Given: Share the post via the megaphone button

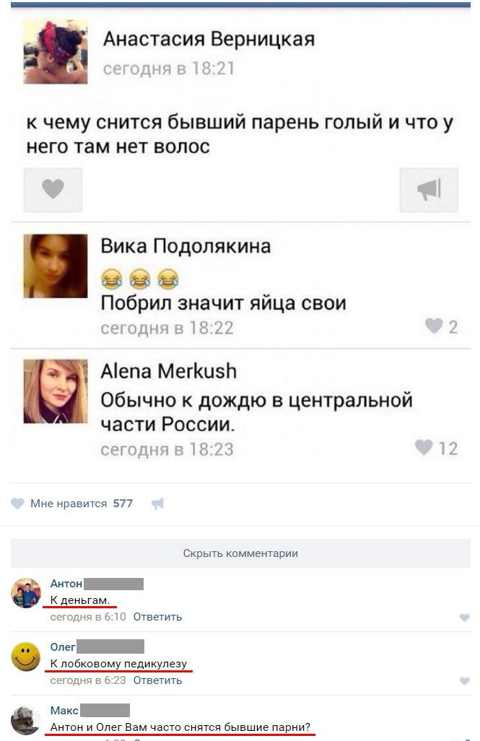Looking at the screenshot, I should click(429, 190).
